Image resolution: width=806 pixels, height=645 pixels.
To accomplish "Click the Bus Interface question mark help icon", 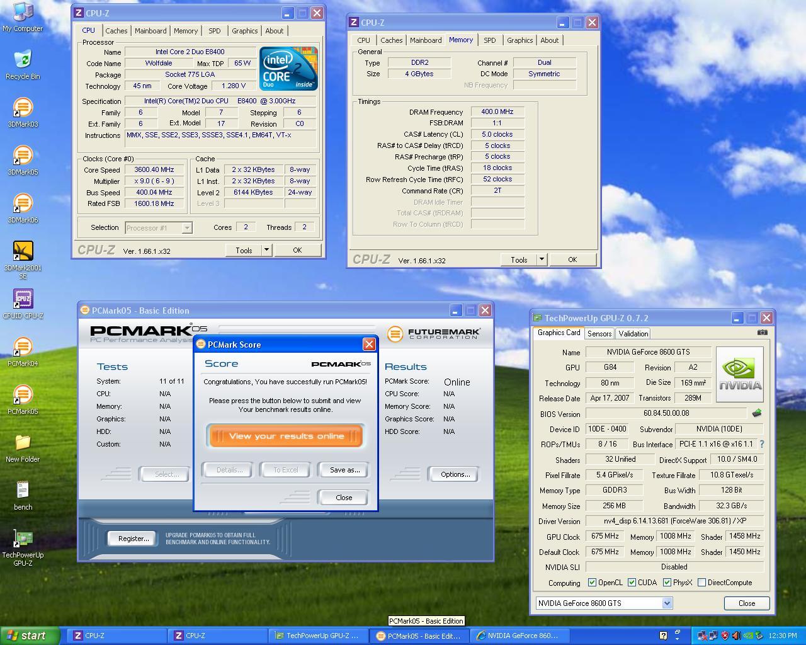I will coord(761,444).
